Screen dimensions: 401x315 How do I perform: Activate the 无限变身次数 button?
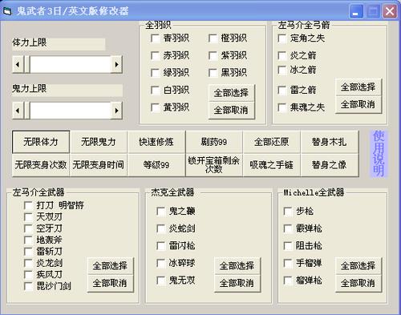click(41, 165)
